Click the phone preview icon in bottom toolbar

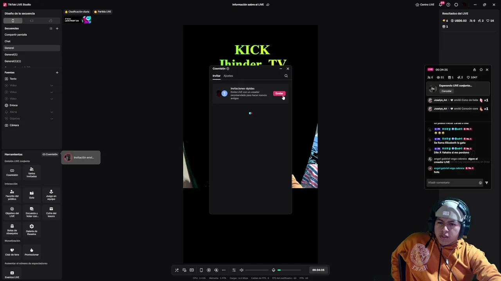(x=201, y=270)
